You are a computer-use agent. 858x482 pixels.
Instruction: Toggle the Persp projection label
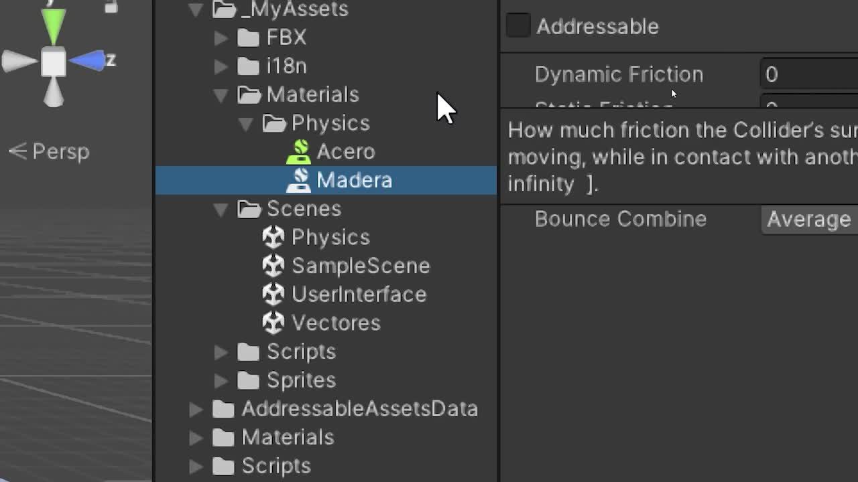coord(50,152)
